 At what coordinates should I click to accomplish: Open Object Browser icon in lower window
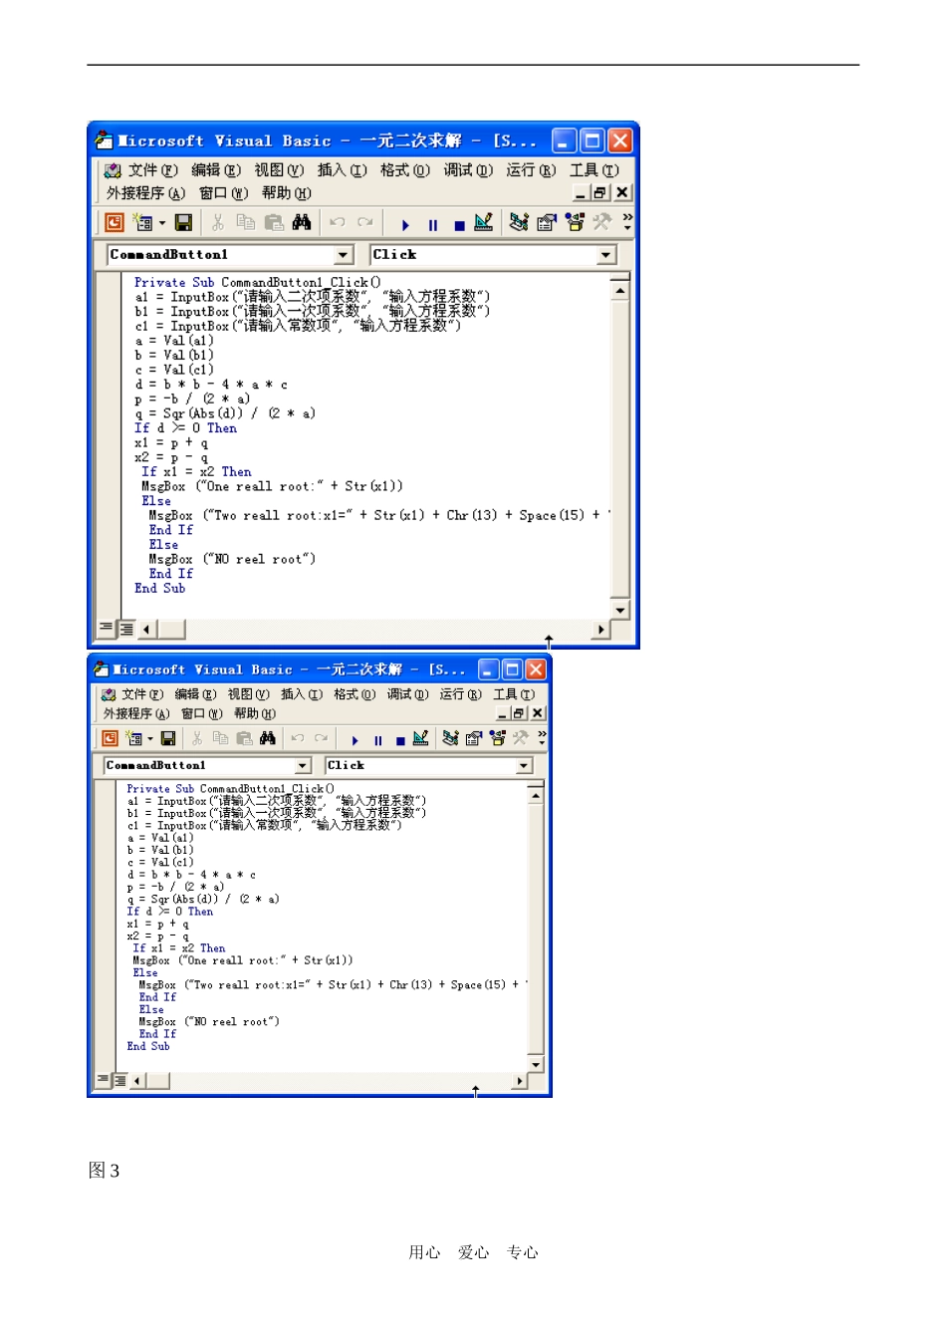[x=497, y=738]
